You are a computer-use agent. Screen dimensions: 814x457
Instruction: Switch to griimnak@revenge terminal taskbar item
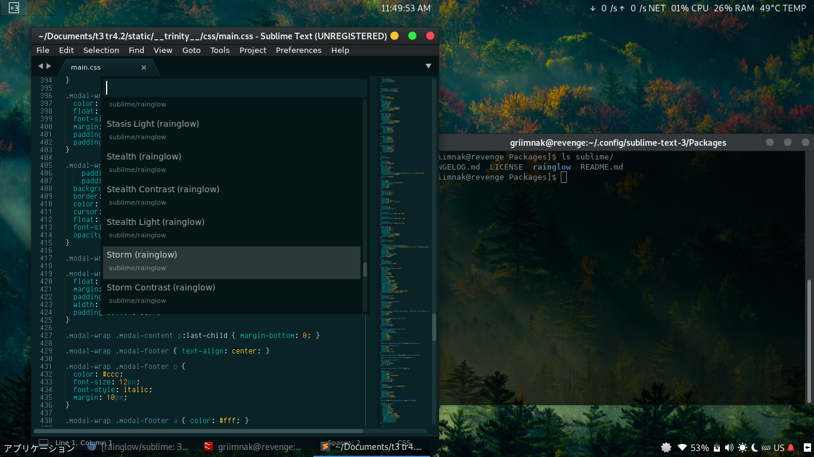coord(254,447)
